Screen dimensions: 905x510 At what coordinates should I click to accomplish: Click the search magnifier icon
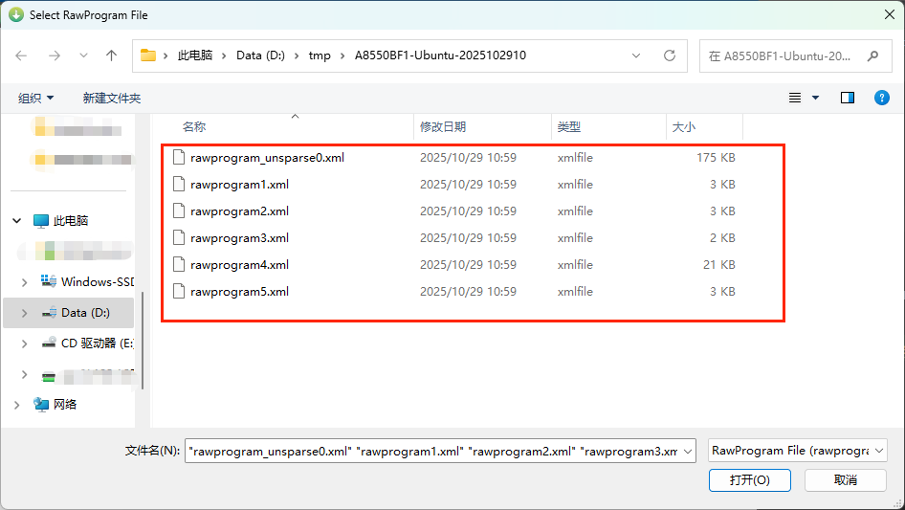[x=872, y=55]
